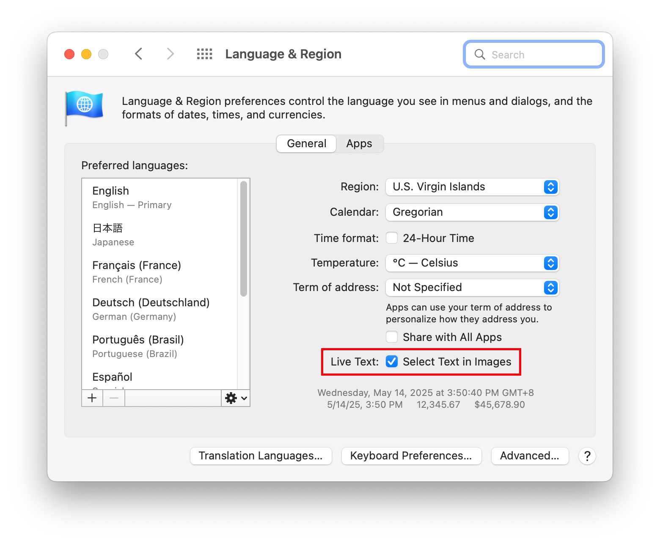Open the Show All preferences grid
This screenshot has width=660, height=544.
pos(205,54)
